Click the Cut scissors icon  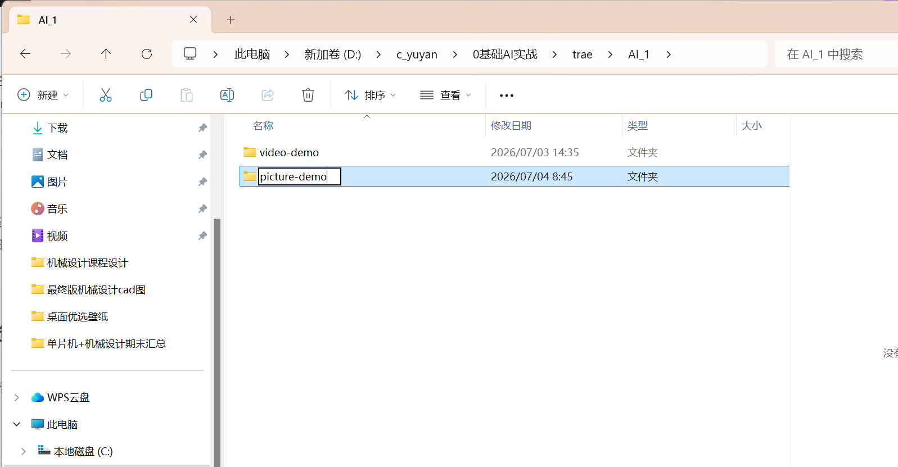(x=105, y=95)
